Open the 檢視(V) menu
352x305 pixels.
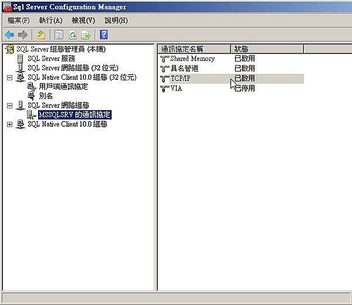coord(83,21)
